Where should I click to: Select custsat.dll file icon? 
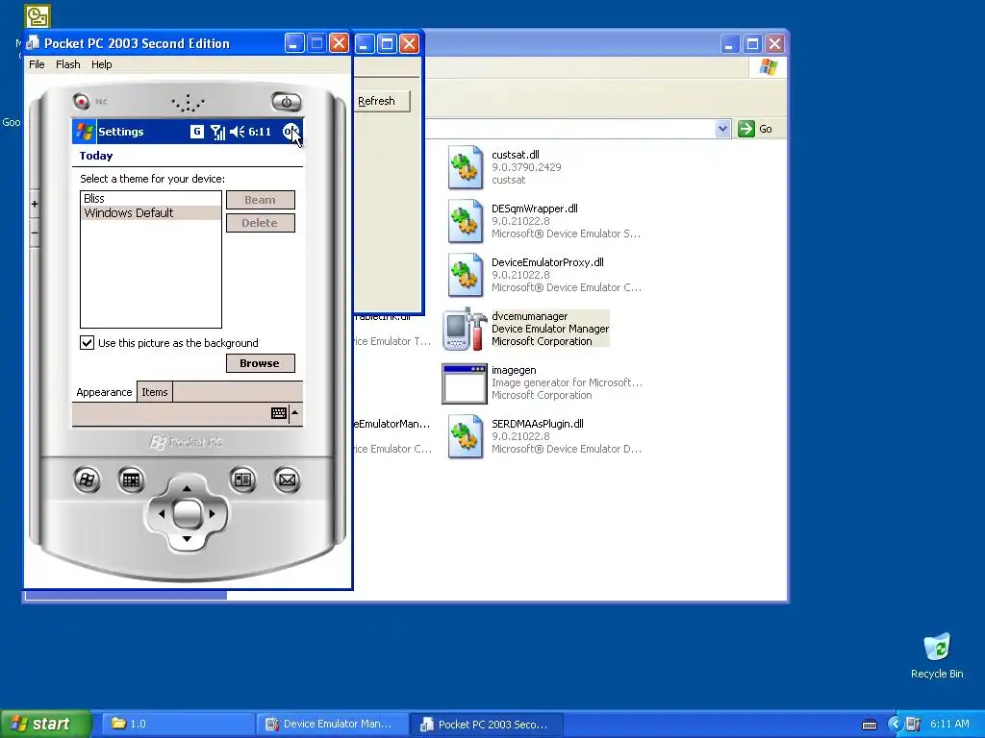466,167
